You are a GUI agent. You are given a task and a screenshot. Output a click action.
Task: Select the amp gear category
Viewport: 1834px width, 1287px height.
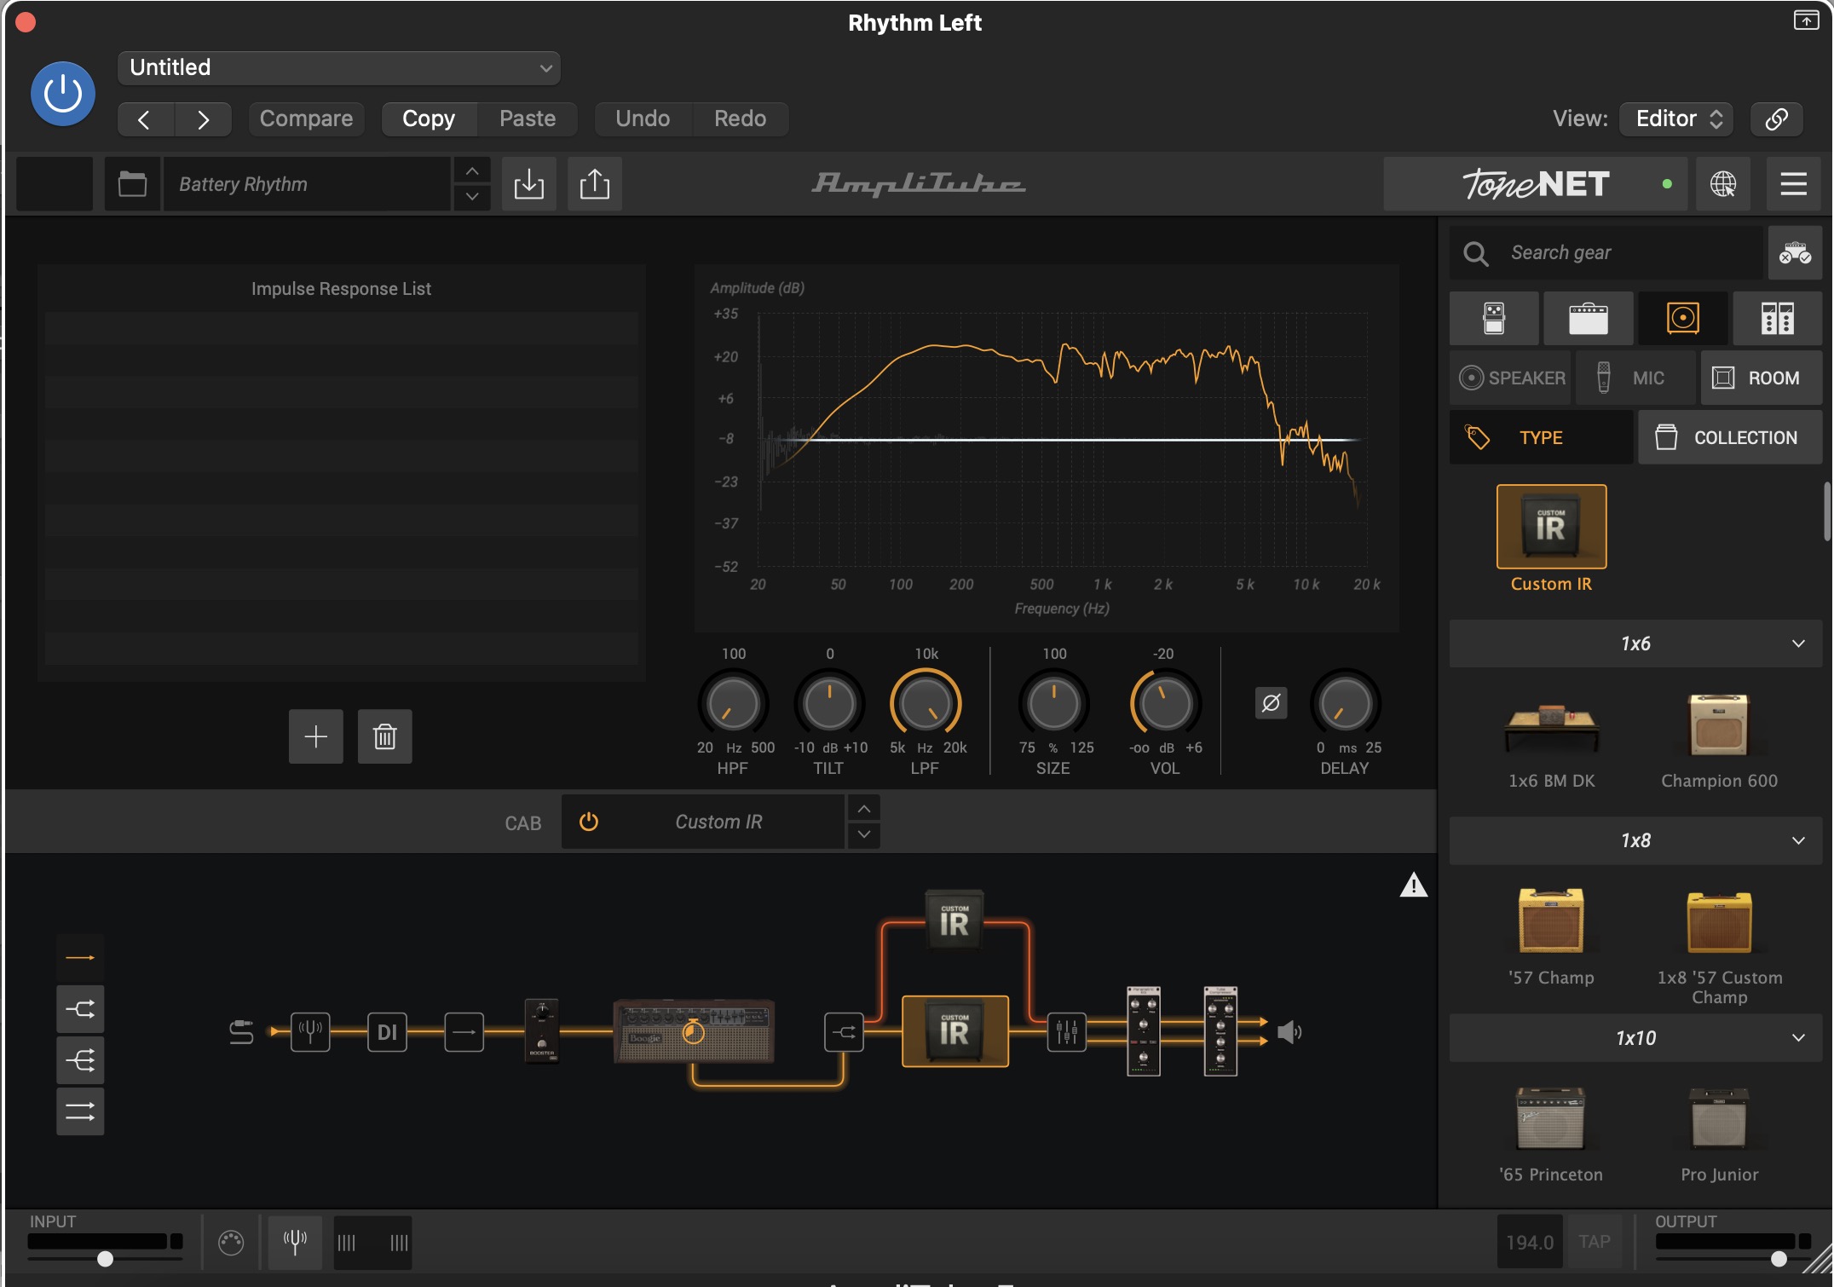[1588, 318]
